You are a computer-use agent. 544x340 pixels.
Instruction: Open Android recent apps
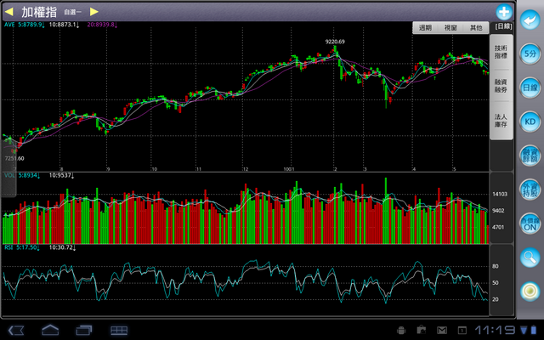[x=84, y=331]
